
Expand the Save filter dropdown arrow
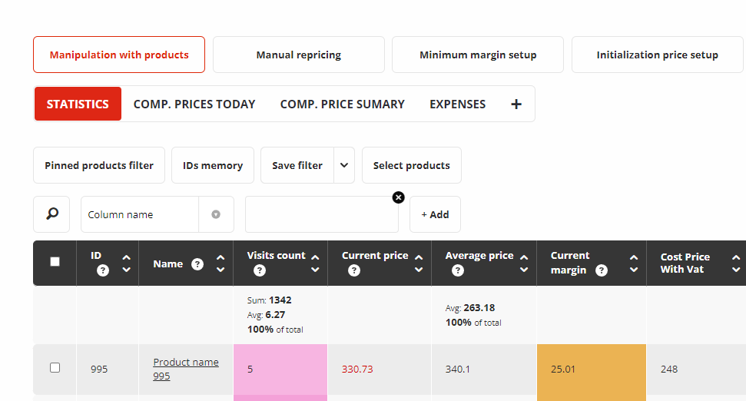click(344, 165)
